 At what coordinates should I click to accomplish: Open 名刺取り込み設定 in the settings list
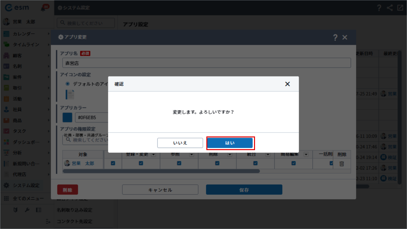coord(74,210)
